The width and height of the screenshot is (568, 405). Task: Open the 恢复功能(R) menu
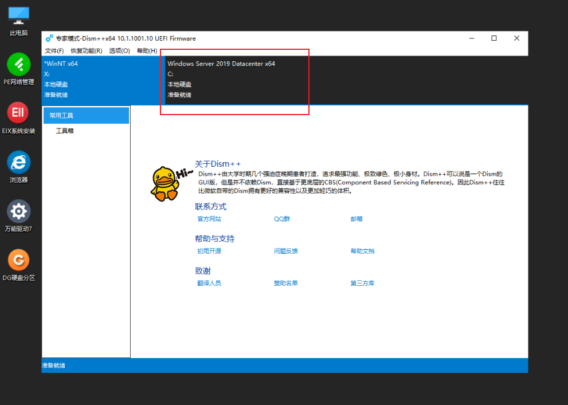tap(86, 50)
